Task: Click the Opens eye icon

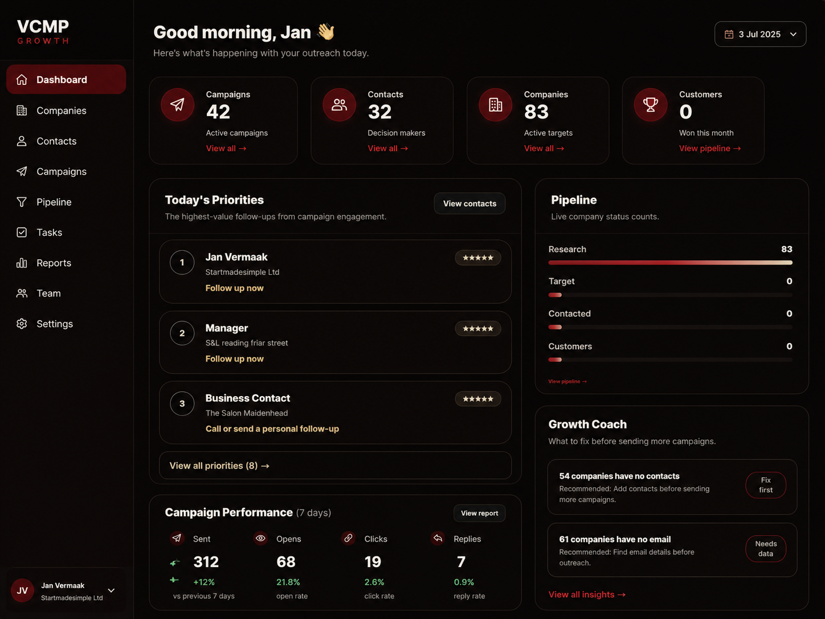Action: coord(260,538)
